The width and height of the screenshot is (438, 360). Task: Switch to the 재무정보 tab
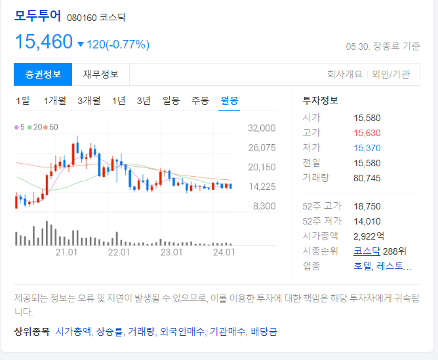point(101,74)
